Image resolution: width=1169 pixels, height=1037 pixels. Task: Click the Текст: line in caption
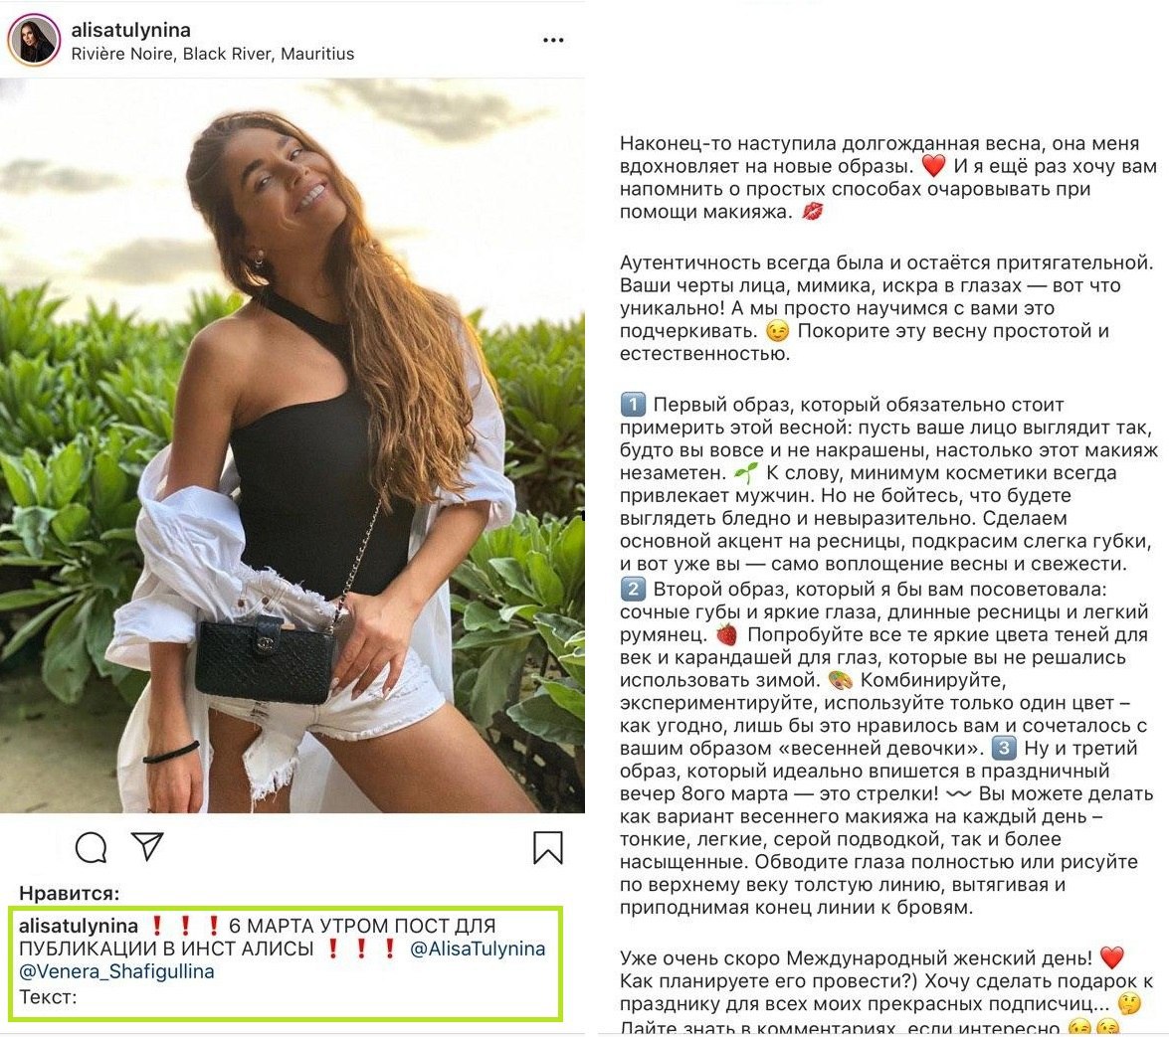click(48, 997)
